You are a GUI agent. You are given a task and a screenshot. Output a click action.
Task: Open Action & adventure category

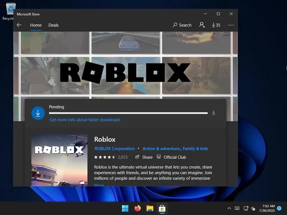click(161, 149)
